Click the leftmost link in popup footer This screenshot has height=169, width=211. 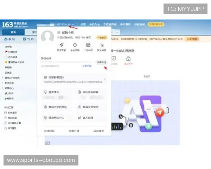tap(49, 131)
